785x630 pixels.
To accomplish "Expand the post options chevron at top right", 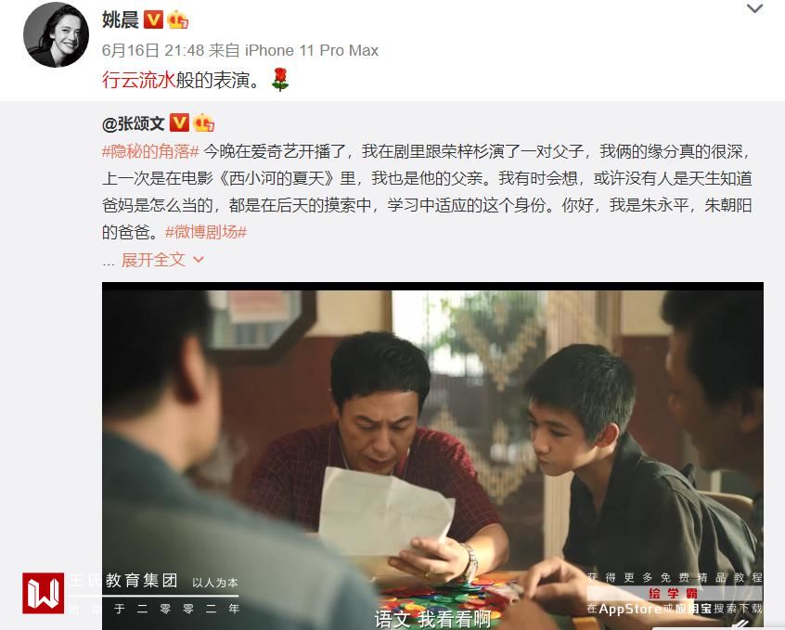I will (x=754, y=8).
